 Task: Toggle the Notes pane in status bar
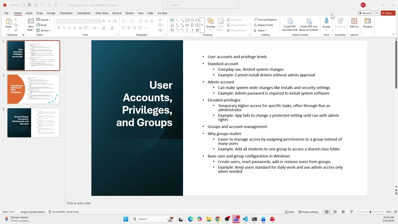click(x=289, y=212)
